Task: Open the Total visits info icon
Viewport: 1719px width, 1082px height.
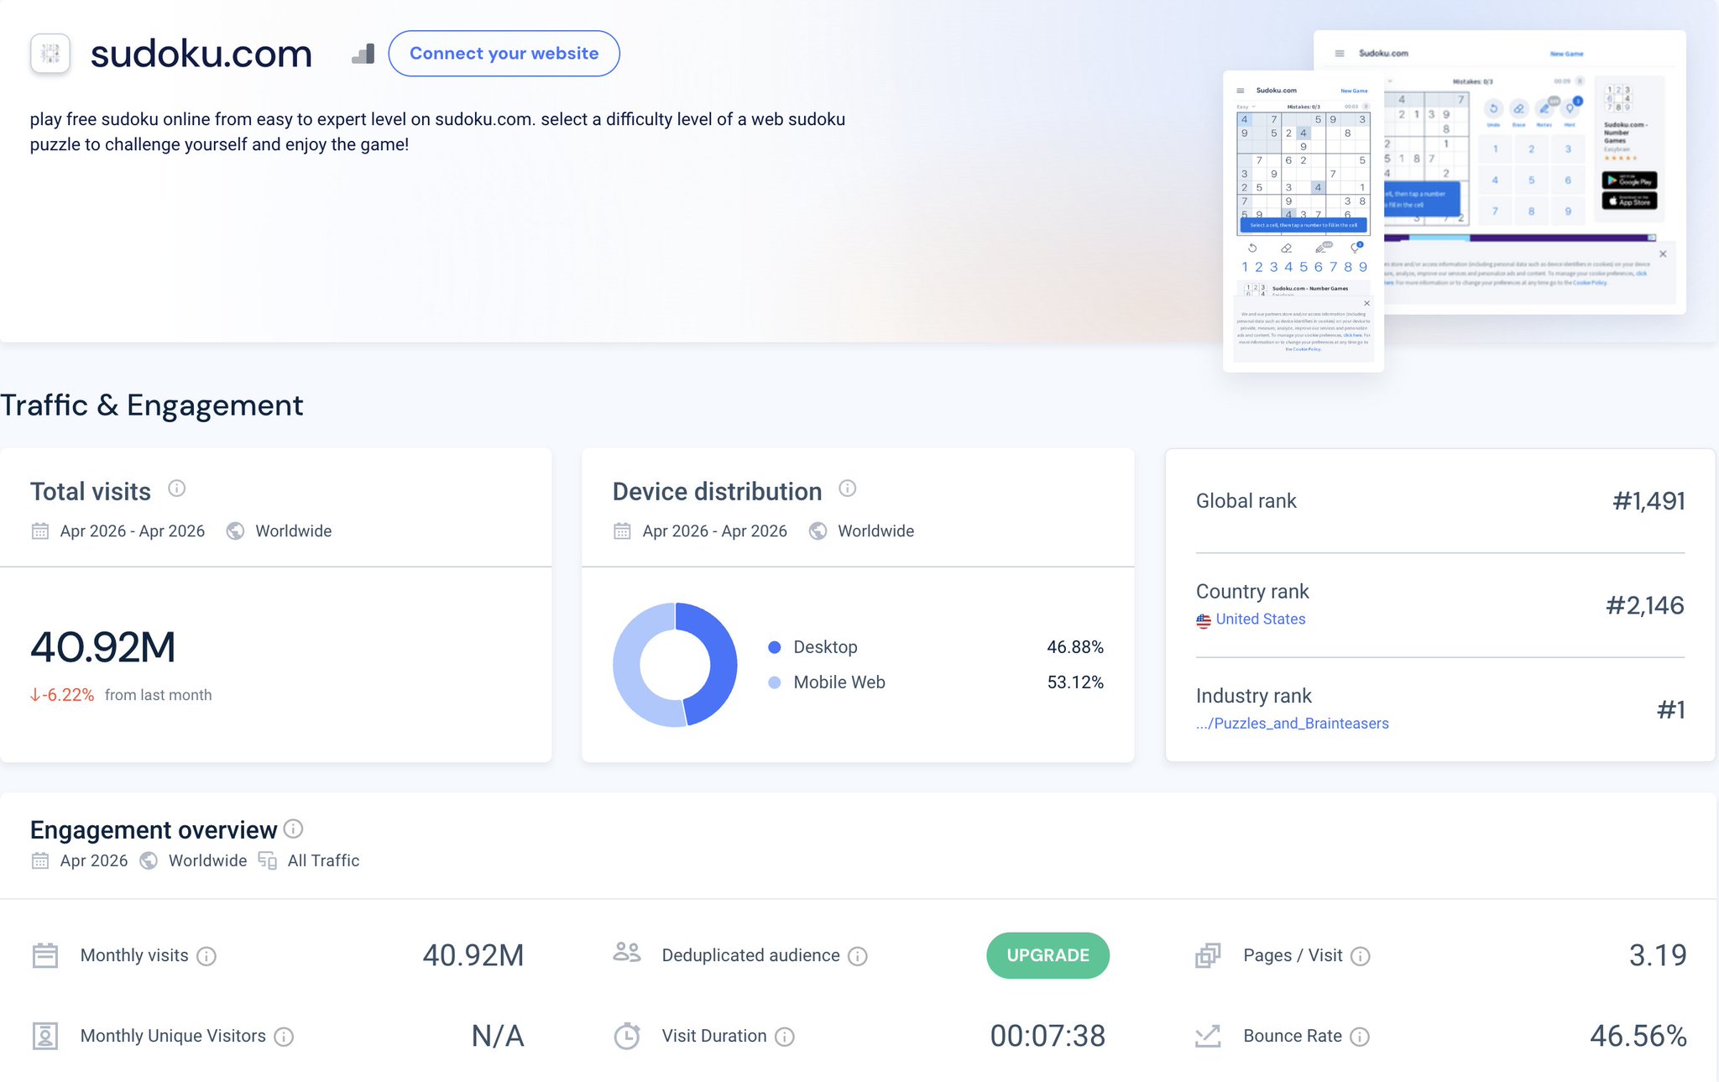Action: pos(176,489)
